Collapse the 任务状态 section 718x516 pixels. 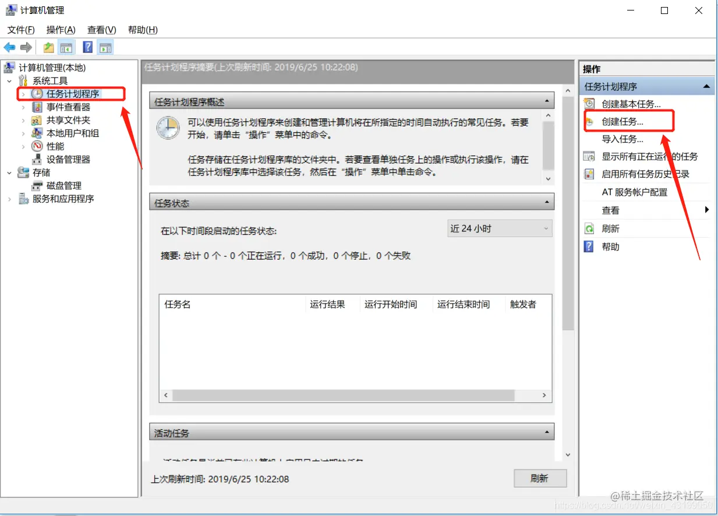tap(547, 203)
